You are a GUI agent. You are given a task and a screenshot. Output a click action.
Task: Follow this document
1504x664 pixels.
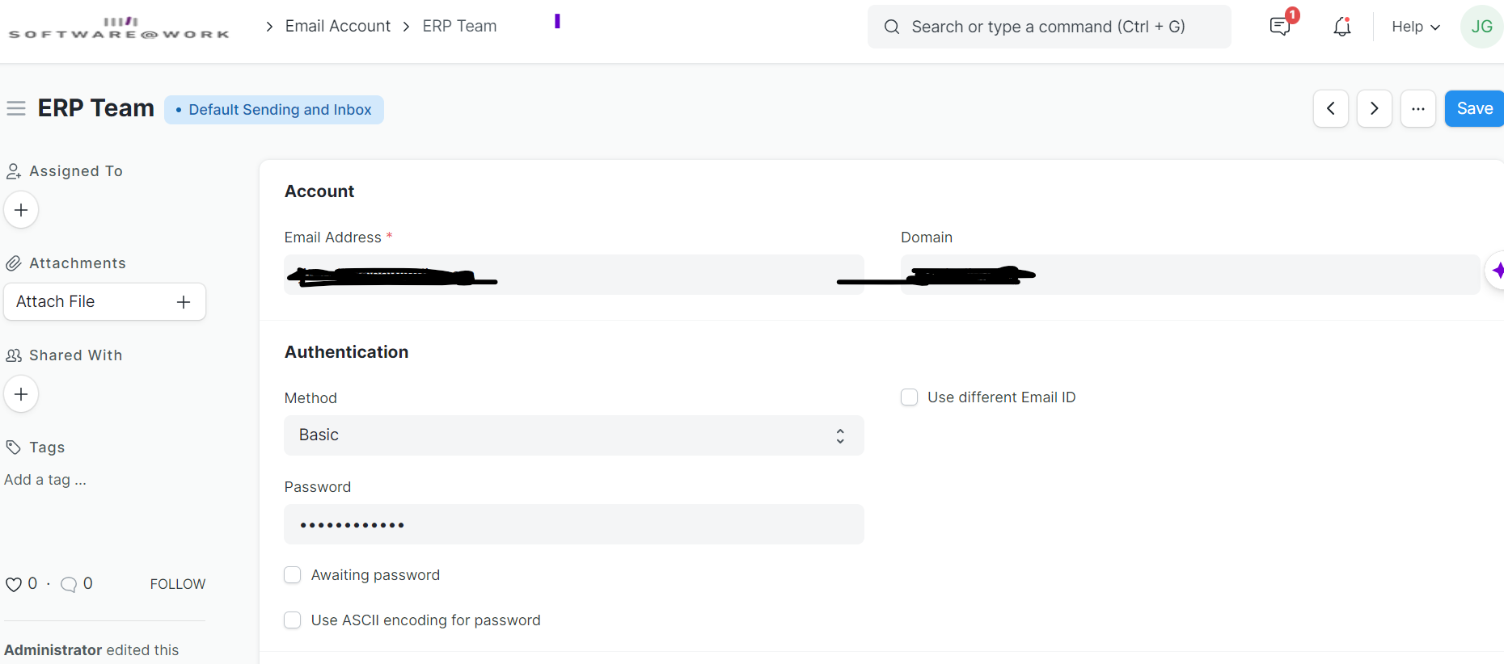click(x=177, y=583)
